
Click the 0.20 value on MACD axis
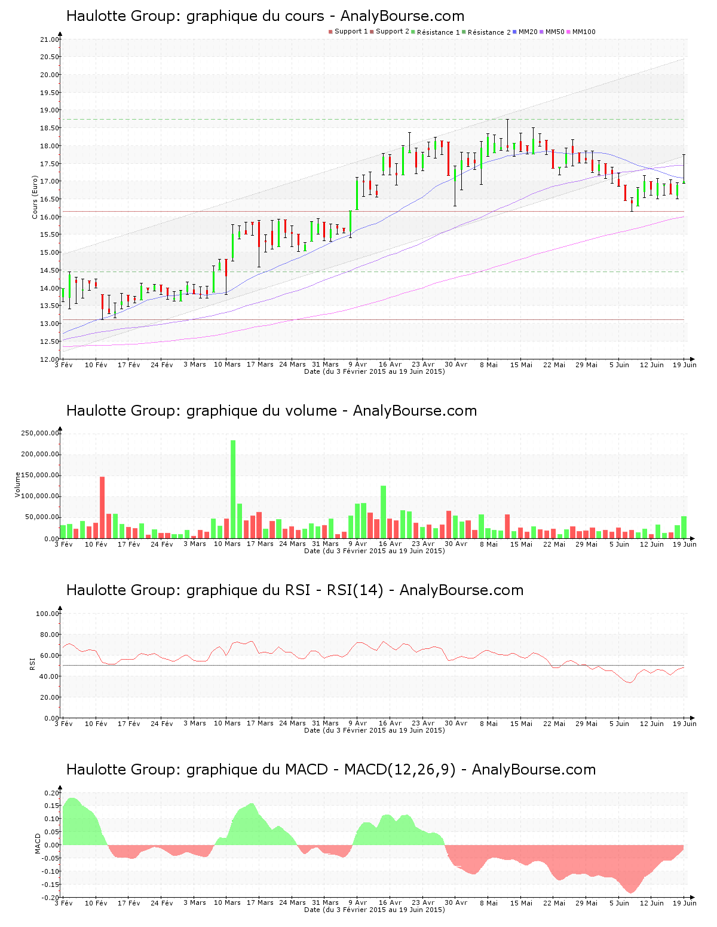coord(52,793)
